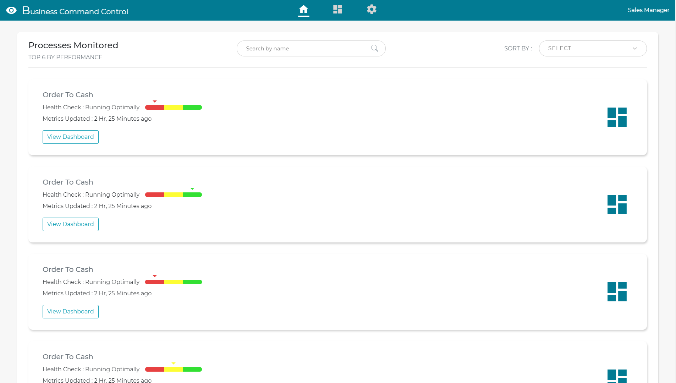Click the search magnifier icon
Viewport: 676px width, 383px height.
click(x=374, y=48)
